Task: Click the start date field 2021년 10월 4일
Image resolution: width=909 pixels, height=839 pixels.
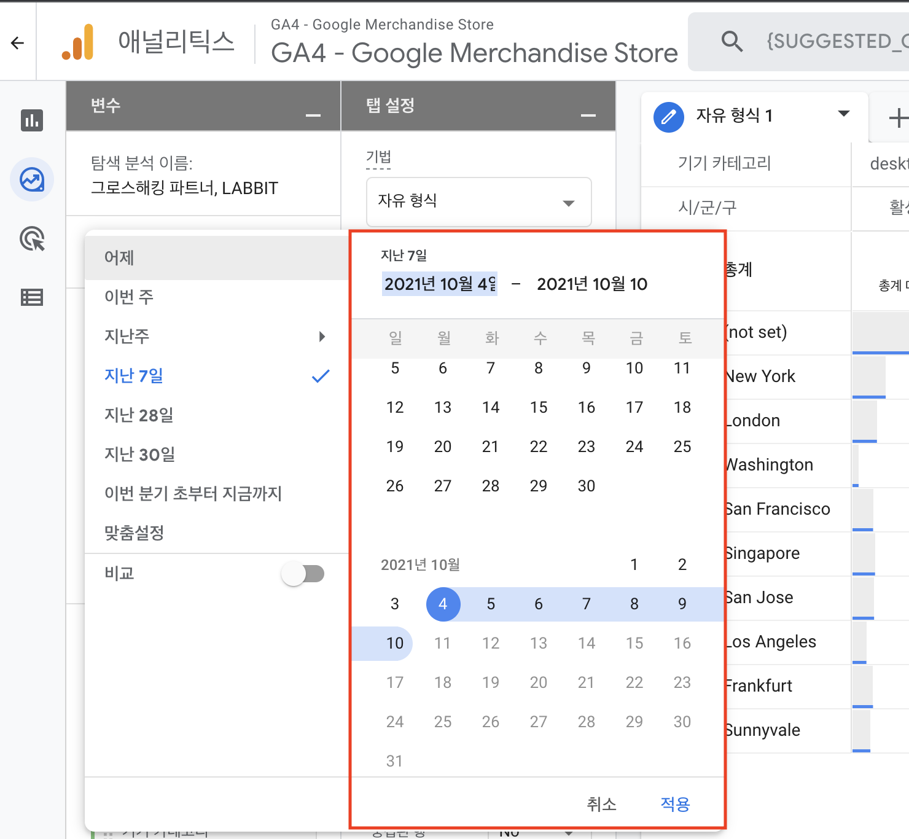Action: (440, 284)
